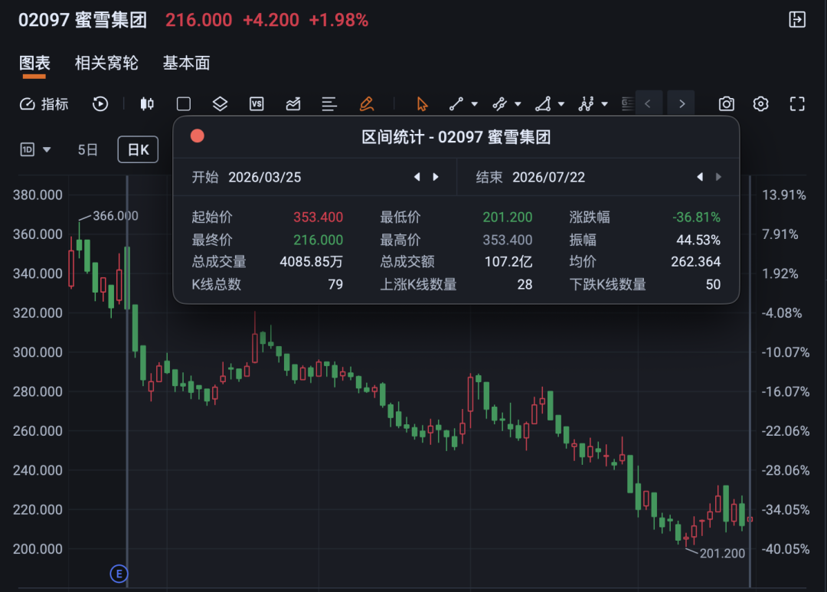Switch to the 基本面 tab
Viewport: 827px width, 592px height.
coord(186,63)
